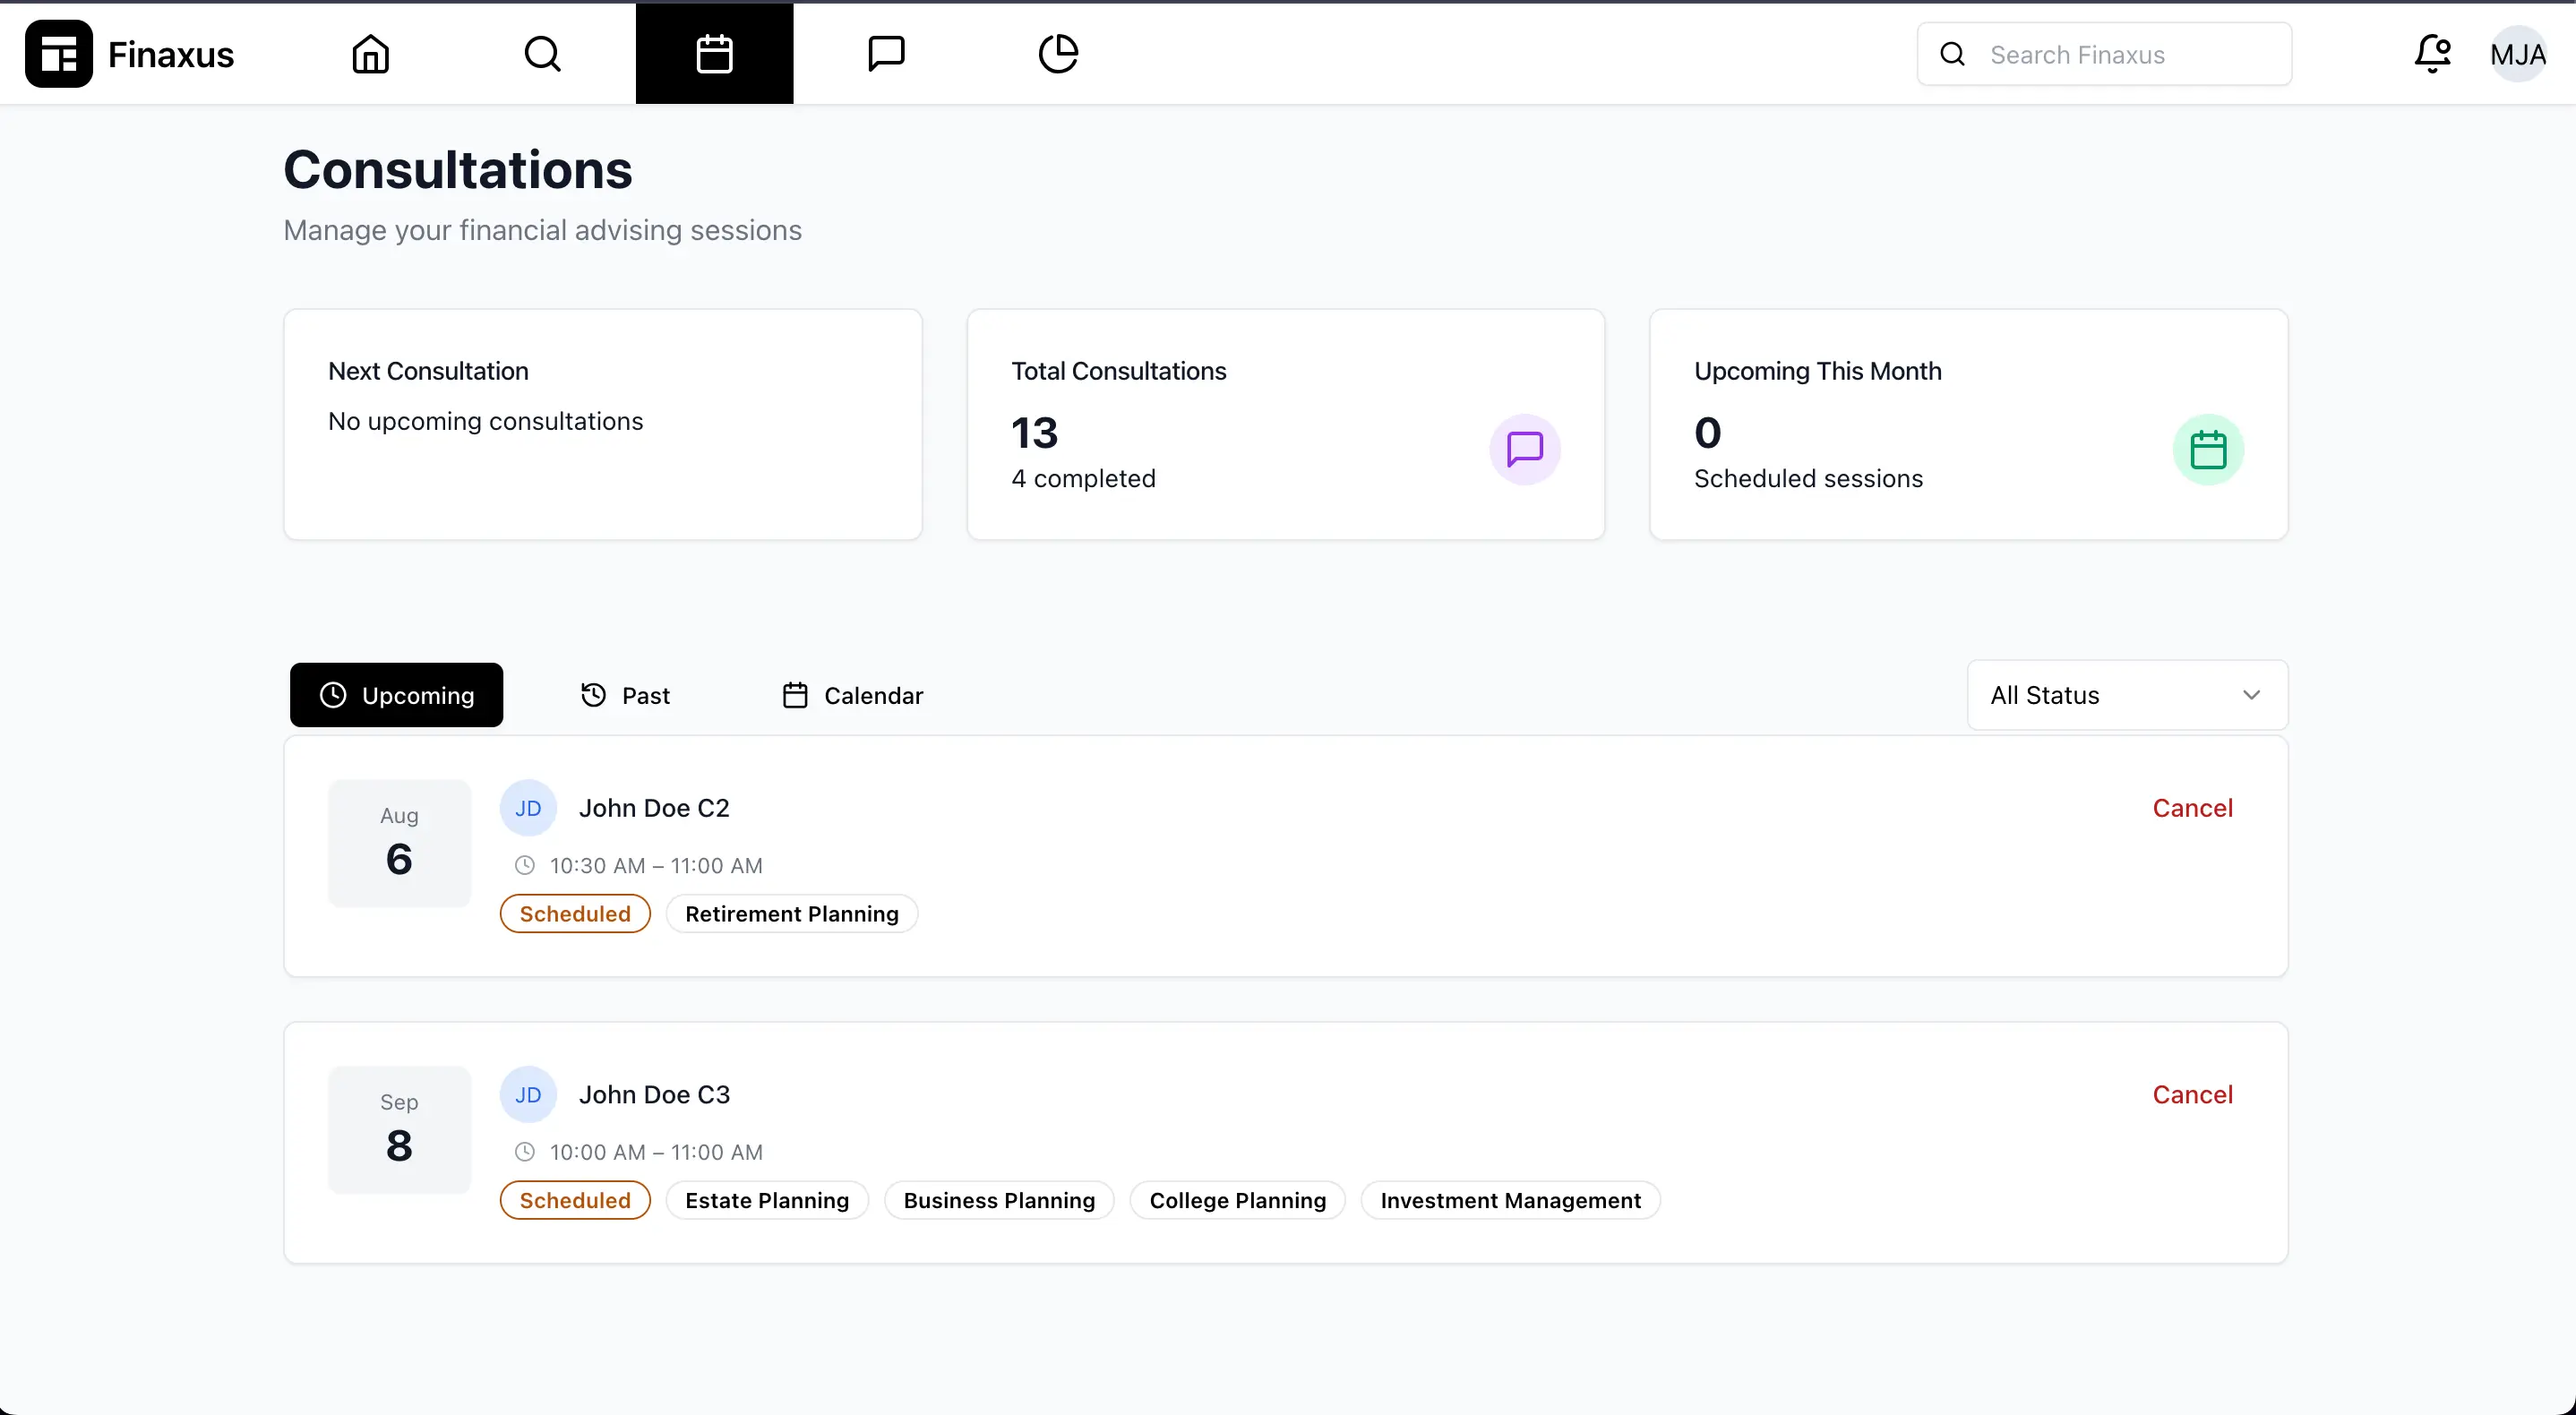
Task: Open the MJA profile avatar
Action: pyautogui.click(x=2518, y=53)
